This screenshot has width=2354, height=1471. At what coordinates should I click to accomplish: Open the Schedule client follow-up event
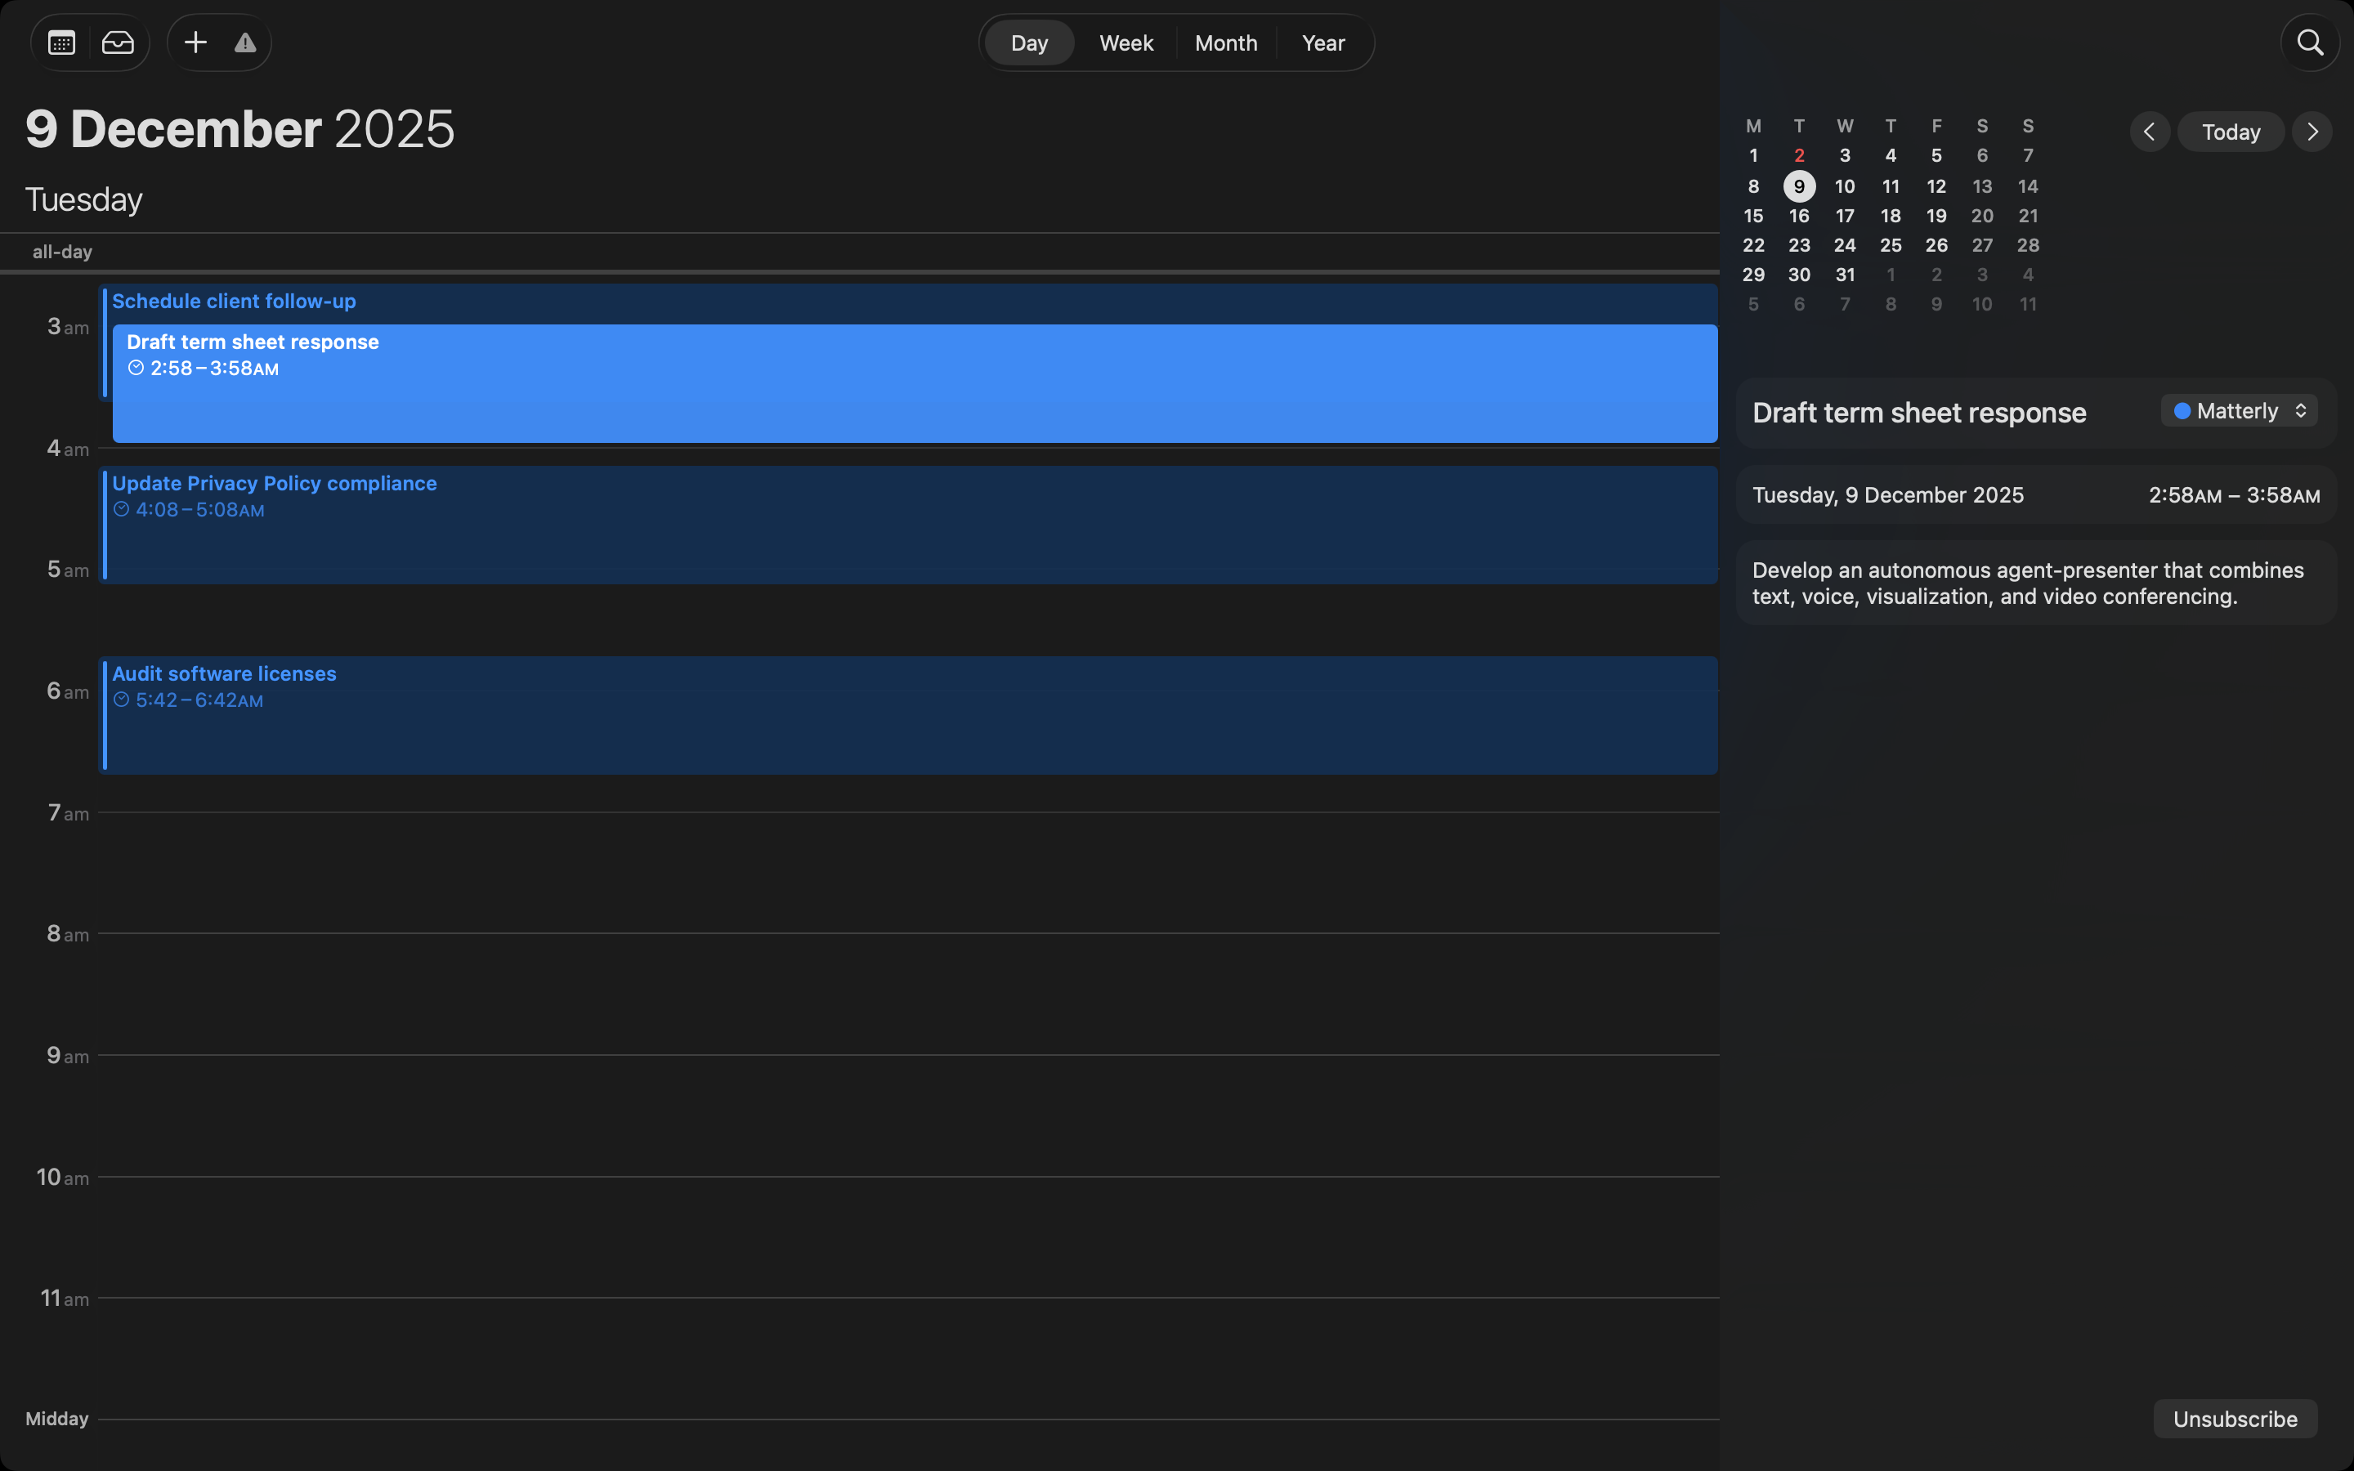coord(234,301)
